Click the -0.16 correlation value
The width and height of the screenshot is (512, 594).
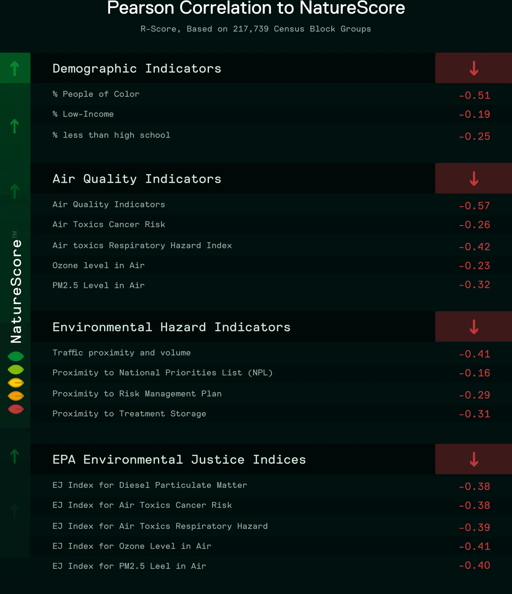(x=474, y=373)
